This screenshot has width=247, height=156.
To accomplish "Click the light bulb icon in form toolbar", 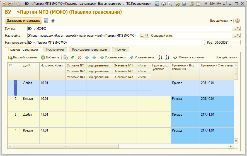I will (x=53, y=21).
